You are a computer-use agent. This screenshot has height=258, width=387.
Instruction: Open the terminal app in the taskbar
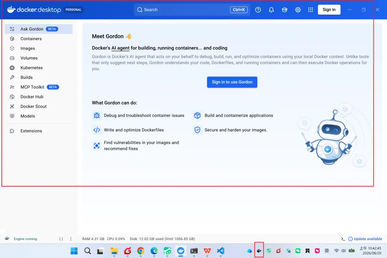pyautogui.click(x=194, y=251)
